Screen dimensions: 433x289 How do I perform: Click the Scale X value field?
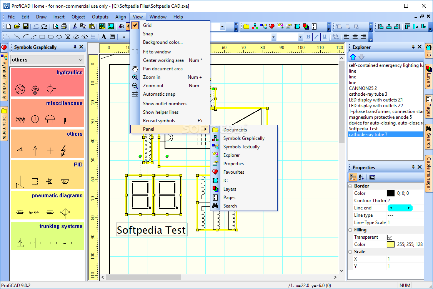pos(405,259)
